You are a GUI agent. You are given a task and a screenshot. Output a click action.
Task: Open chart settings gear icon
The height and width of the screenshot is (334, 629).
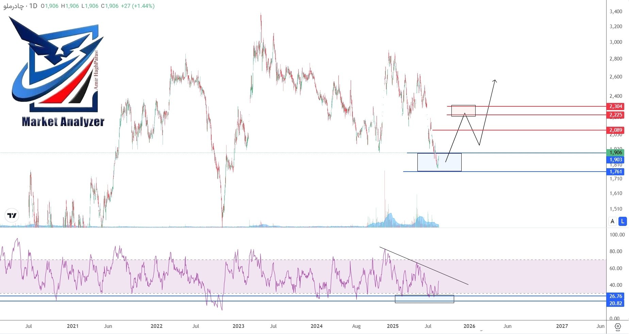pos(618,327)
